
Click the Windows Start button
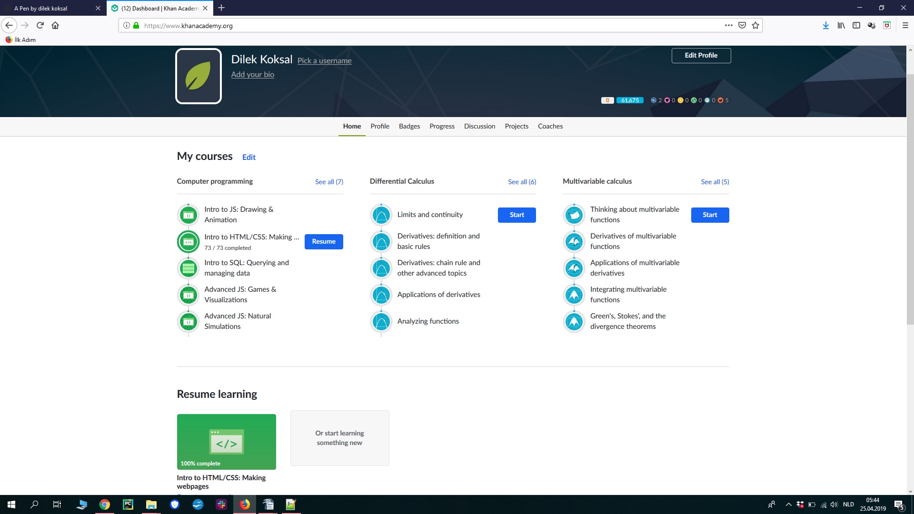(11, 504)
